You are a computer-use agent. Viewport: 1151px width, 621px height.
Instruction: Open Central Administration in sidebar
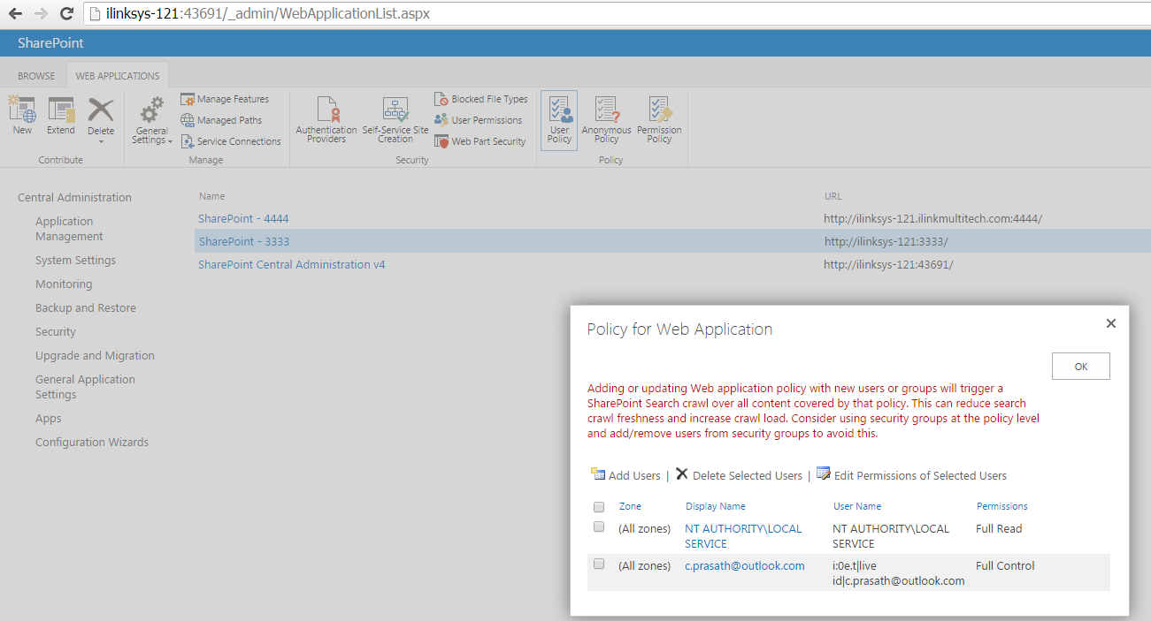click(74, 198)
